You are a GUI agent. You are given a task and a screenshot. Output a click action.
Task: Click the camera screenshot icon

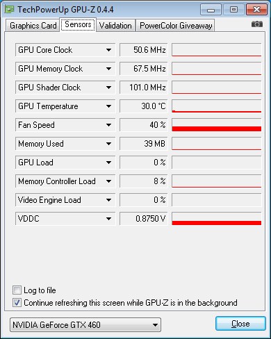coord(257,24)
